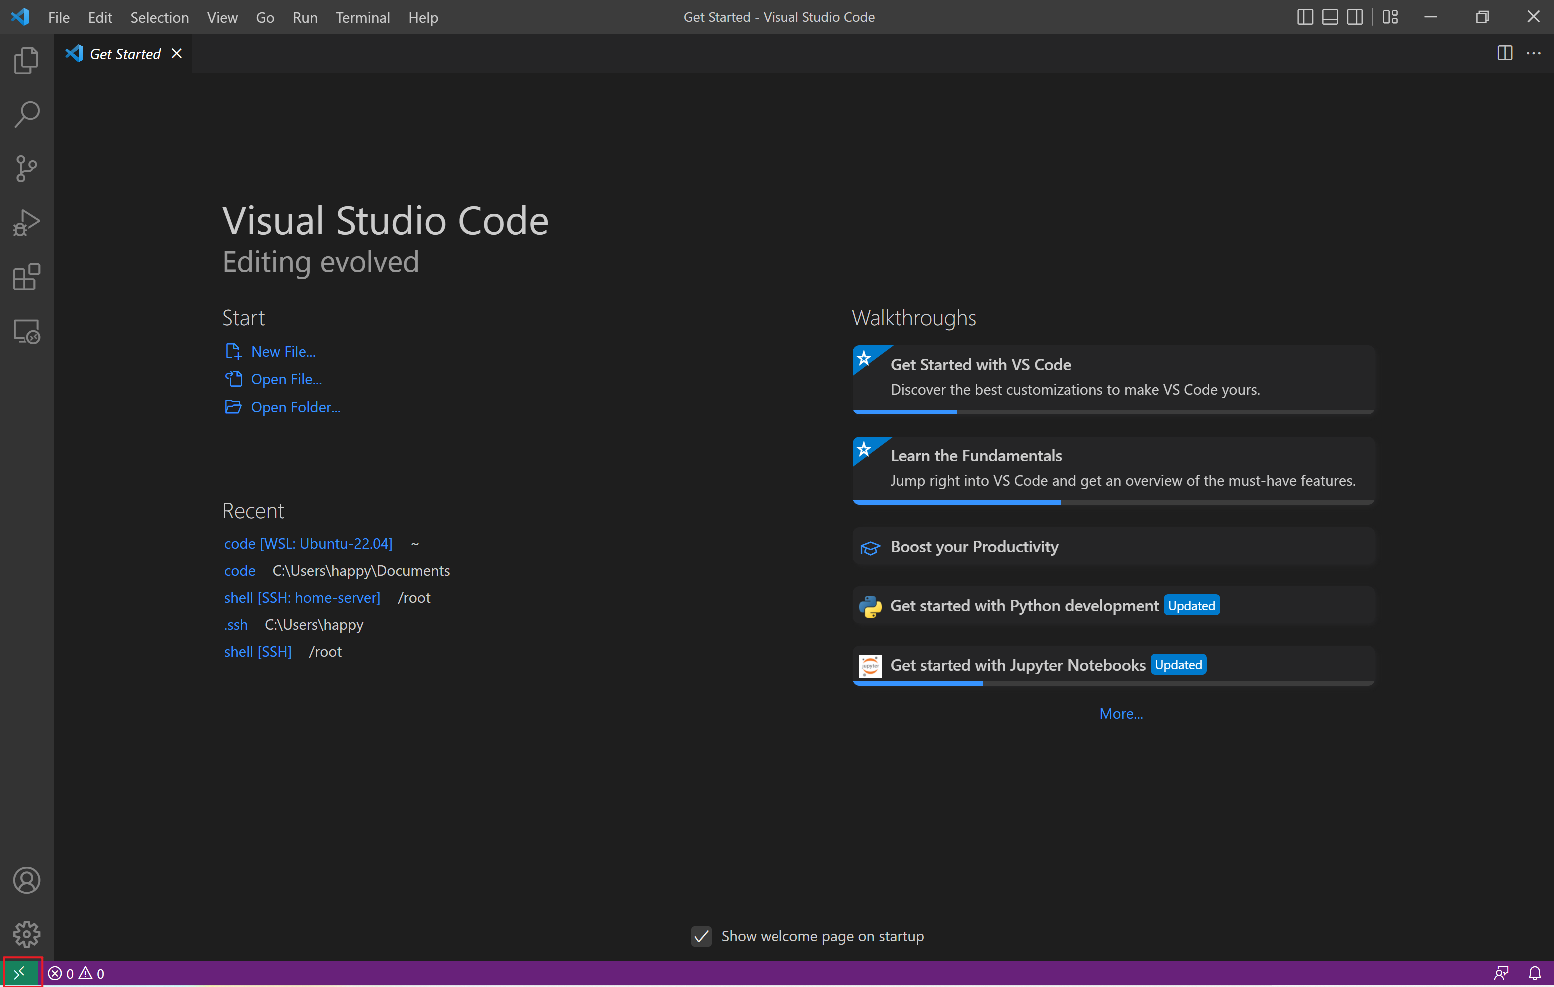
Task: Open the Selection menu
Action: (159, 17)
